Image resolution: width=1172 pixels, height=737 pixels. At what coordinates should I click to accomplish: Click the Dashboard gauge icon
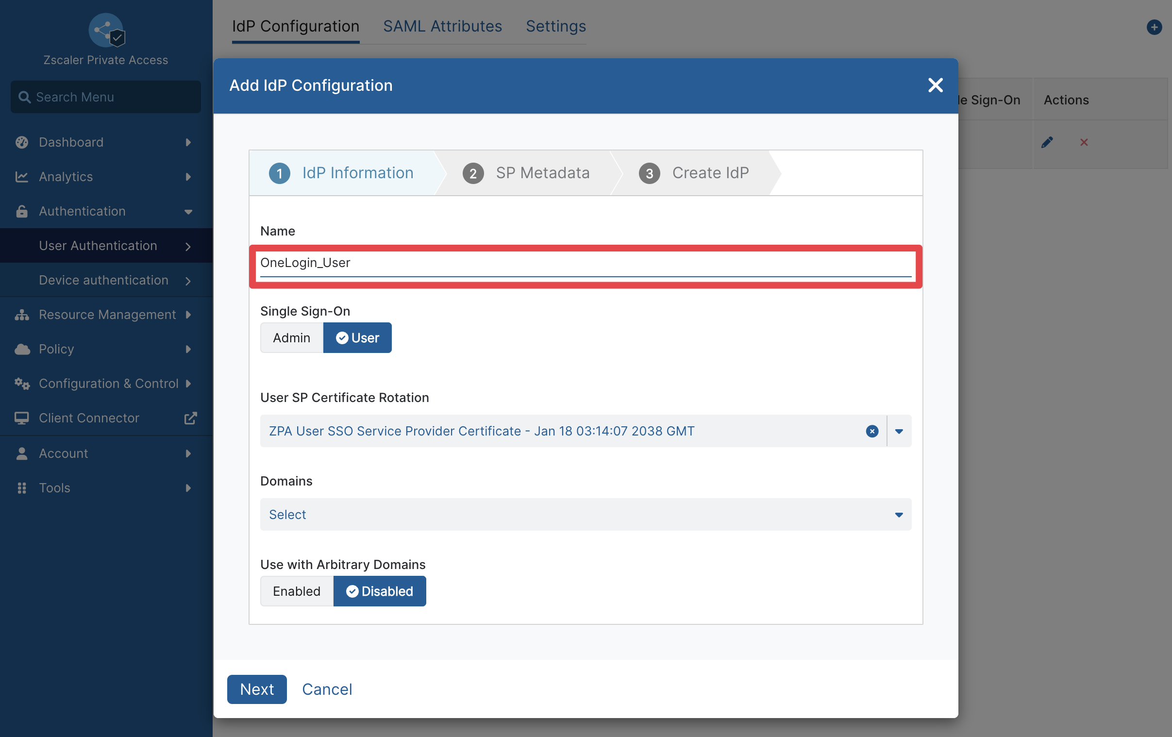point(22,142)
